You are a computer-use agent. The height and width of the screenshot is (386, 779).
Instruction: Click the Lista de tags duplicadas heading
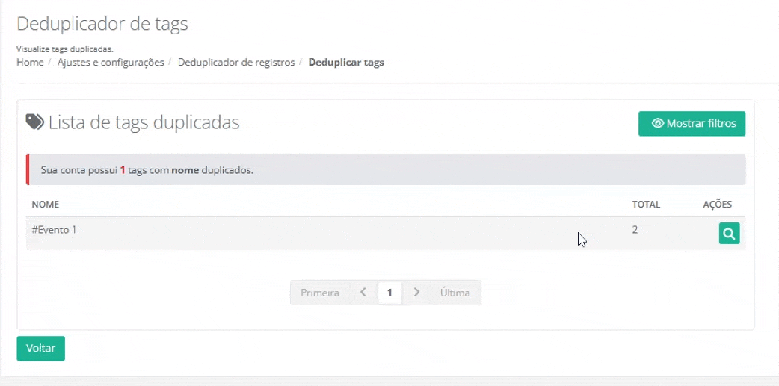tap(144, 122)
